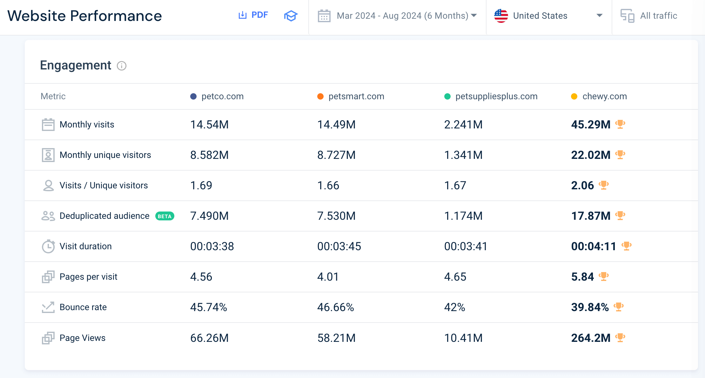The image size is (705, 378).
Task: Click the calendar icon in date selector
Action: [324, 16]
